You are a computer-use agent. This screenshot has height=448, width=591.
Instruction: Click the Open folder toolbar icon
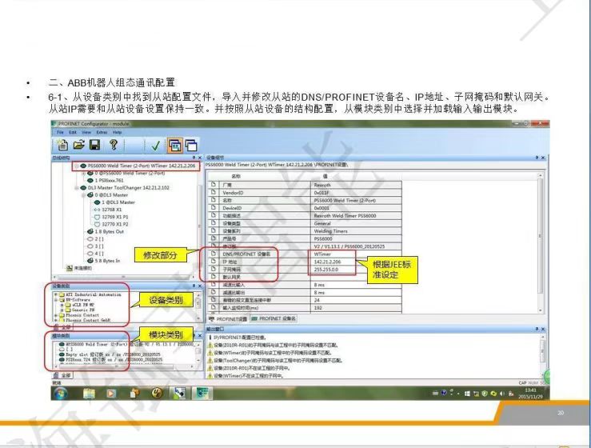point(79,145)
